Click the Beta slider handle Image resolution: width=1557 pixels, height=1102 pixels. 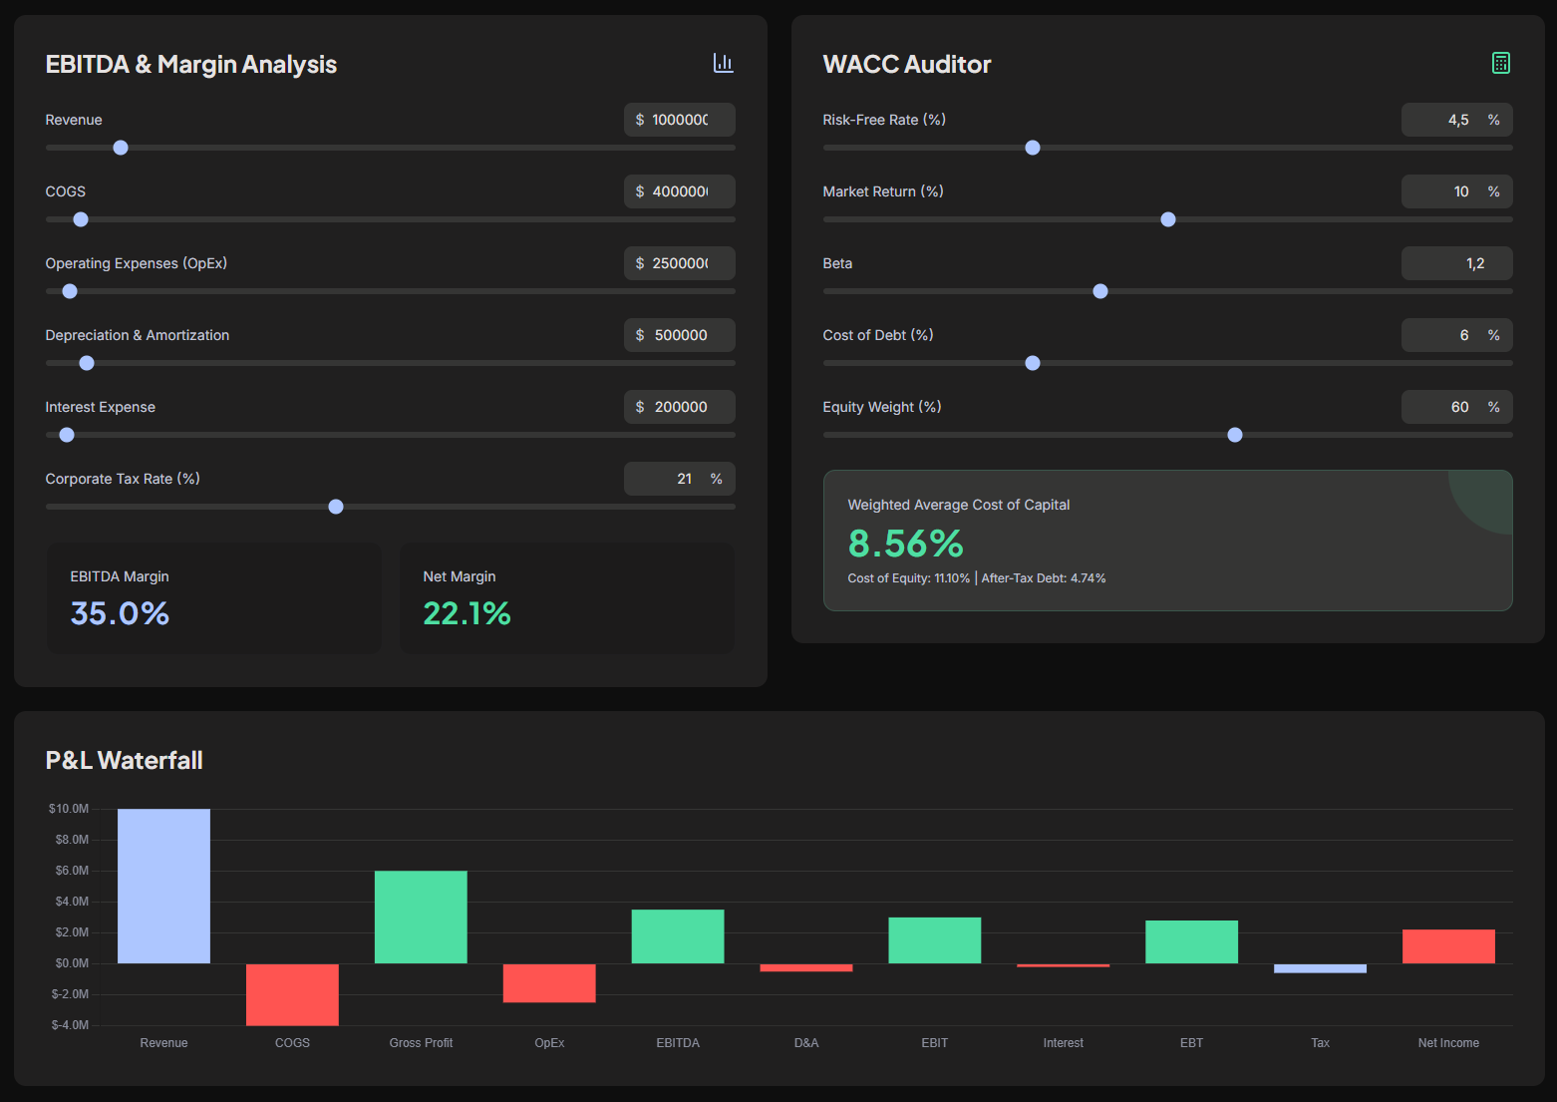pos(1100,291)
